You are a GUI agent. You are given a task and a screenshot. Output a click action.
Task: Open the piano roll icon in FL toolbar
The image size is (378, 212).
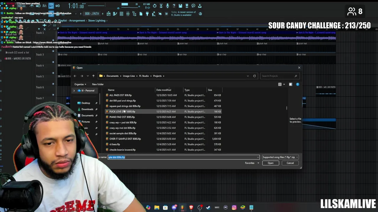click(x=115, y=14)
